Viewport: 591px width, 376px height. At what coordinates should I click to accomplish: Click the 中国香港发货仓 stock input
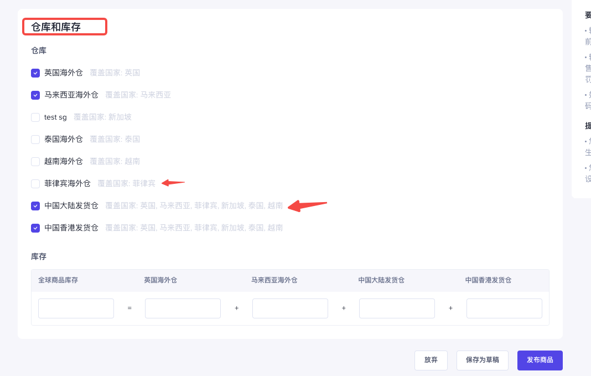pos(504,308)
